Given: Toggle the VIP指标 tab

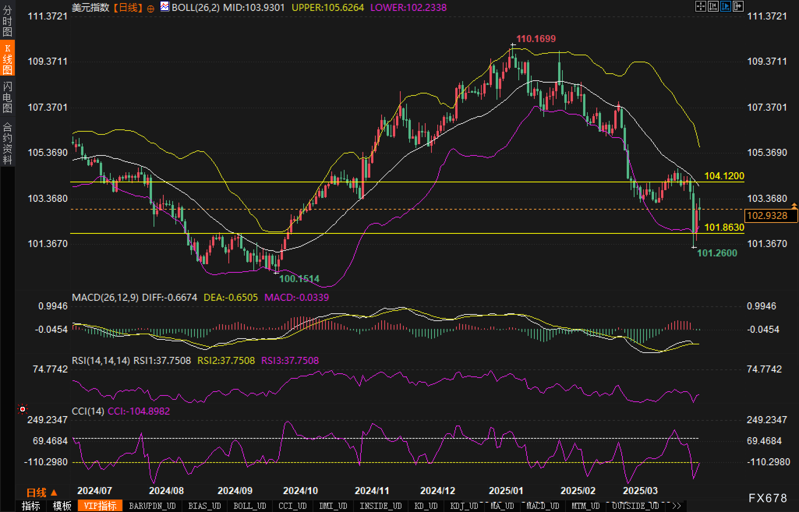Looking at the screenshot, I should (x=100, y=506).
